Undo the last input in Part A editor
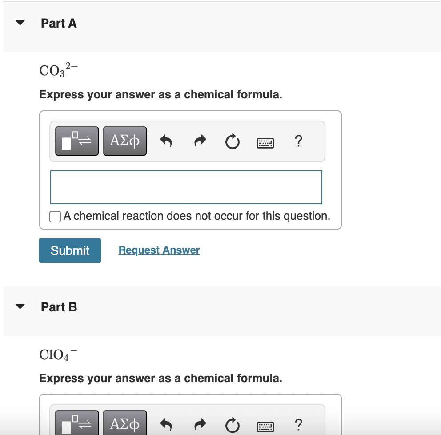The image size is (441, 435). coord(165,141)
